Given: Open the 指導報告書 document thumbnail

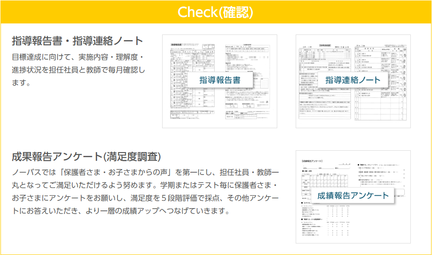Looking at the screenshot, I should tap(220, 81).
